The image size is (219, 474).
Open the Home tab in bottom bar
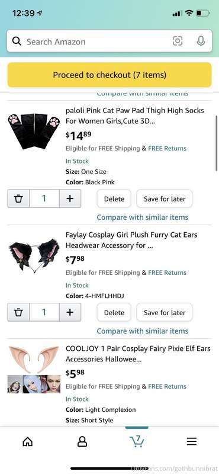[x=27, y=441]
